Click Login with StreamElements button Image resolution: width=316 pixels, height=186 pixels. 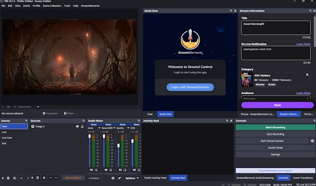pos(190,87)
